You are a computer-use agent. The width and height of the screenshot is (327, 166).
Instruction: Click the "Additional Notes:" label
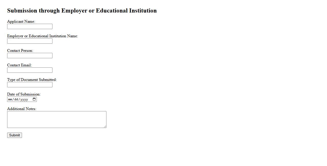[22, 109]
